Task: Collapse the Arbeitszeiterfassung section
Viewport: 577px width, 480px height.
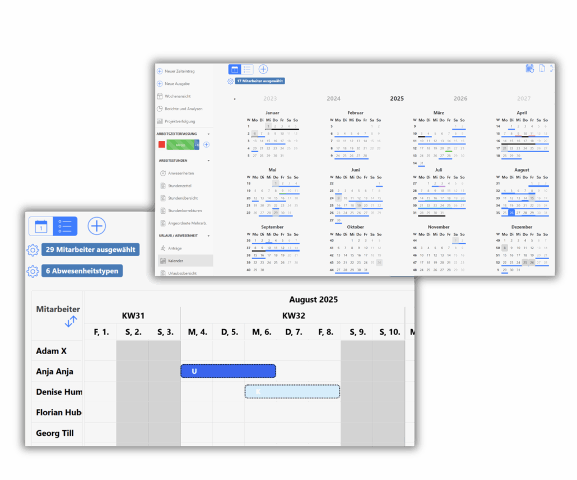Action: pos(209,134)
